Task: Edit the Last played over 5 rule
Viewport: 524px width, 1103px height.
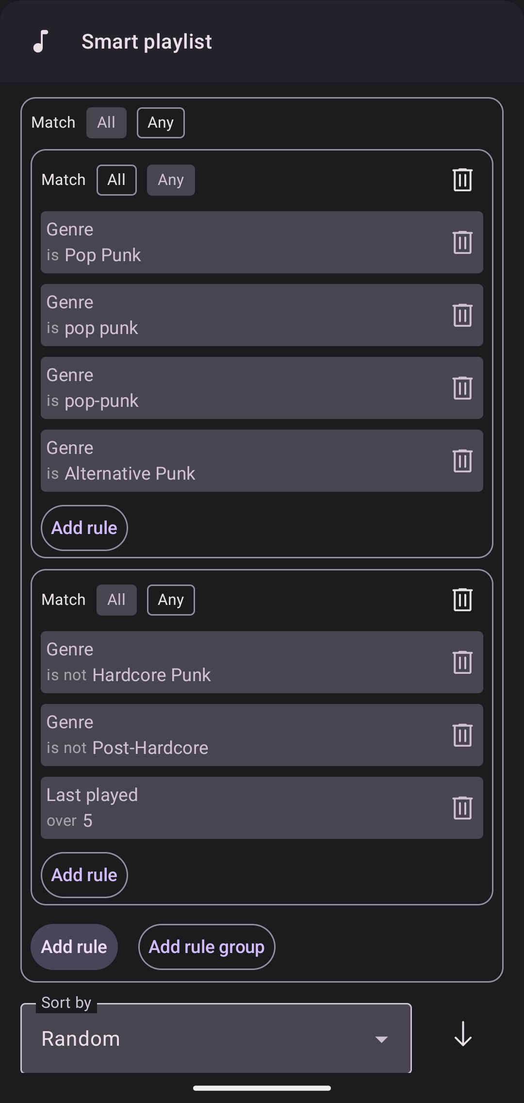Action: click(238, 808)
